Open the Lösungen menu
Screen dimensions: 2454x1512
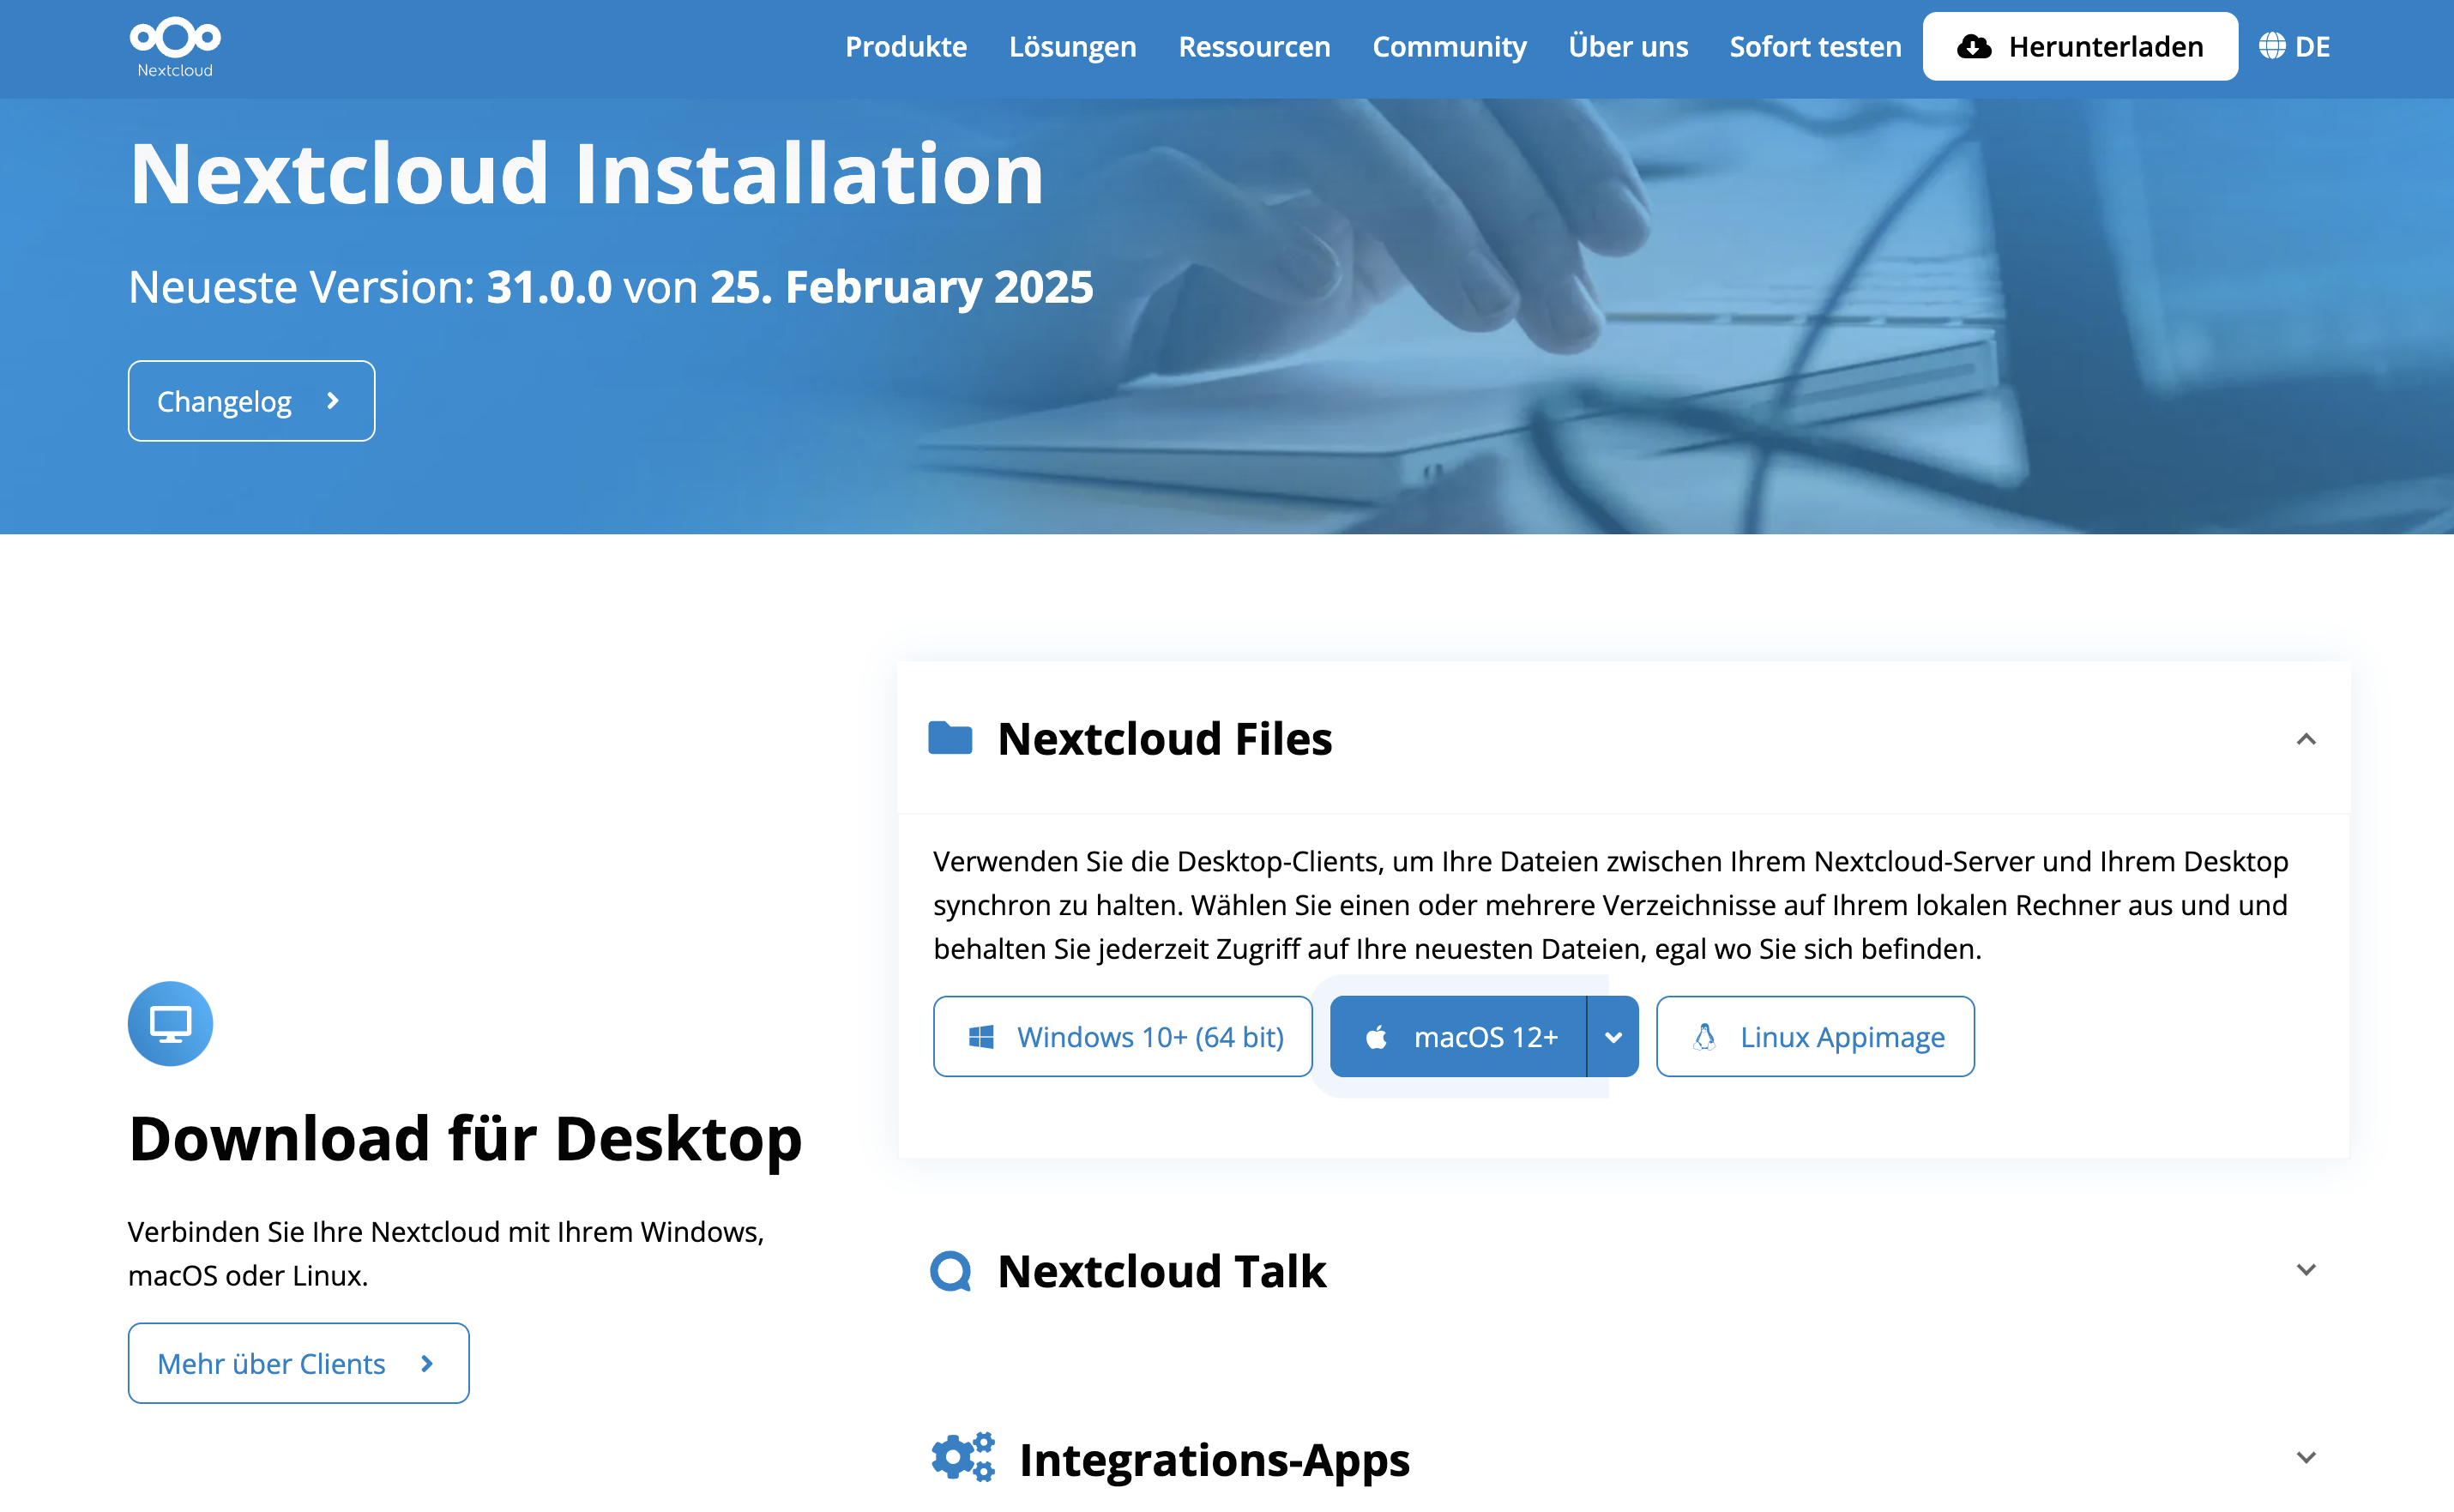point(1072,46)
